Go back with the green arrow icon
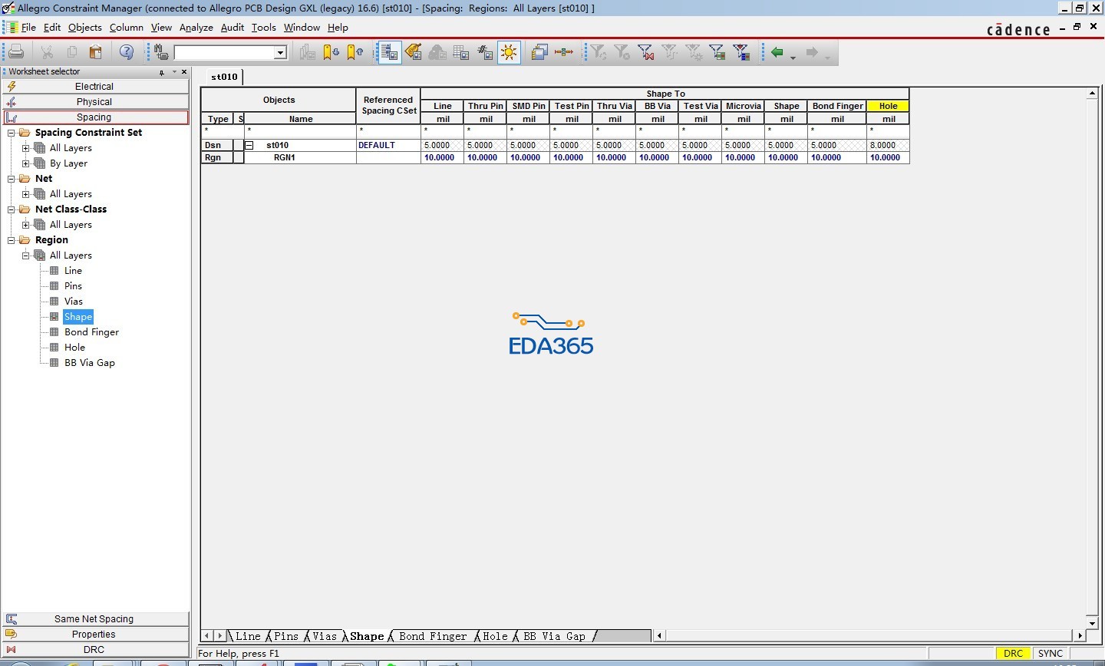The height and width of the screenshot is (666, 1105). pos(777,52)
